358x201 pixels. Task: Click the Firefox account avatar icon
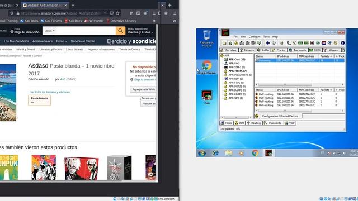tap(145, 13)
